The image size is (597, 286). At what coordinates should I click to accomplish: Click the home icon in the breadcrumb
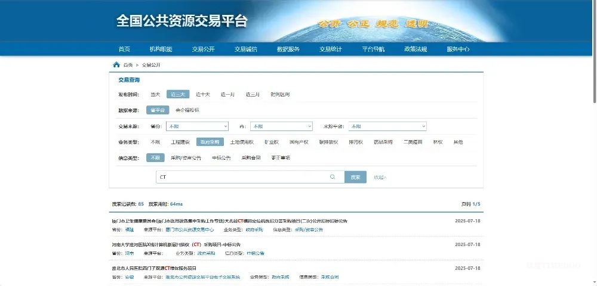pos(116,64)
